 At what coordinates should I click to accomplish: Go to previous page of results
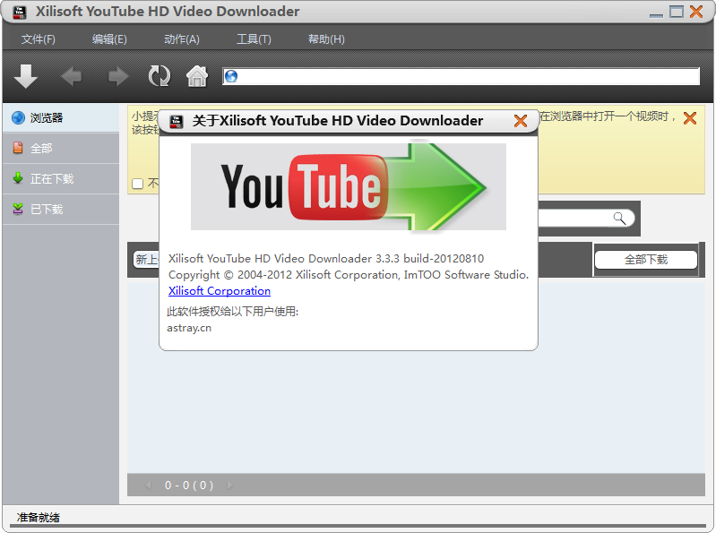(x=148, y=485)
